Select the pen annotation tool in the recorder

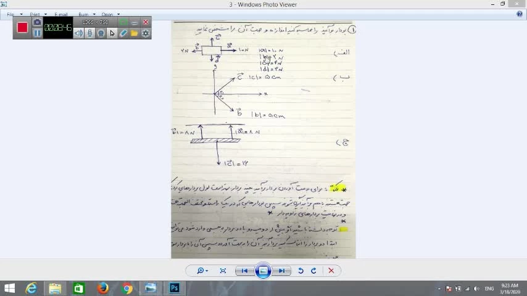click(x=123, y=33)
